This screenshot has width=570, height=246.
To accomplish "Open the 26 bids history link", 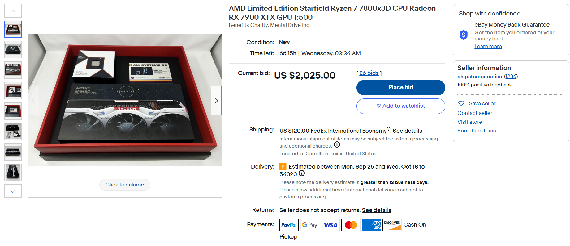I will click(369, 73).
